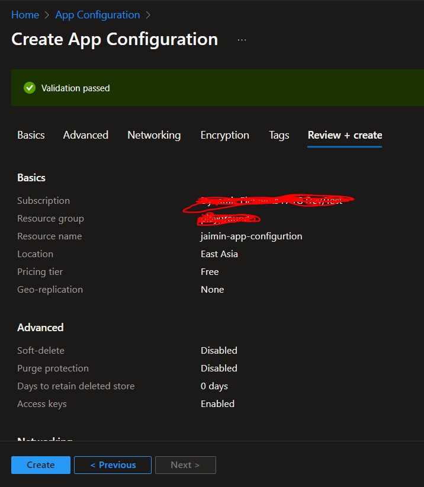424x487 pixels.
Task: Open the Networking tab
Action: tap(154, 135)
